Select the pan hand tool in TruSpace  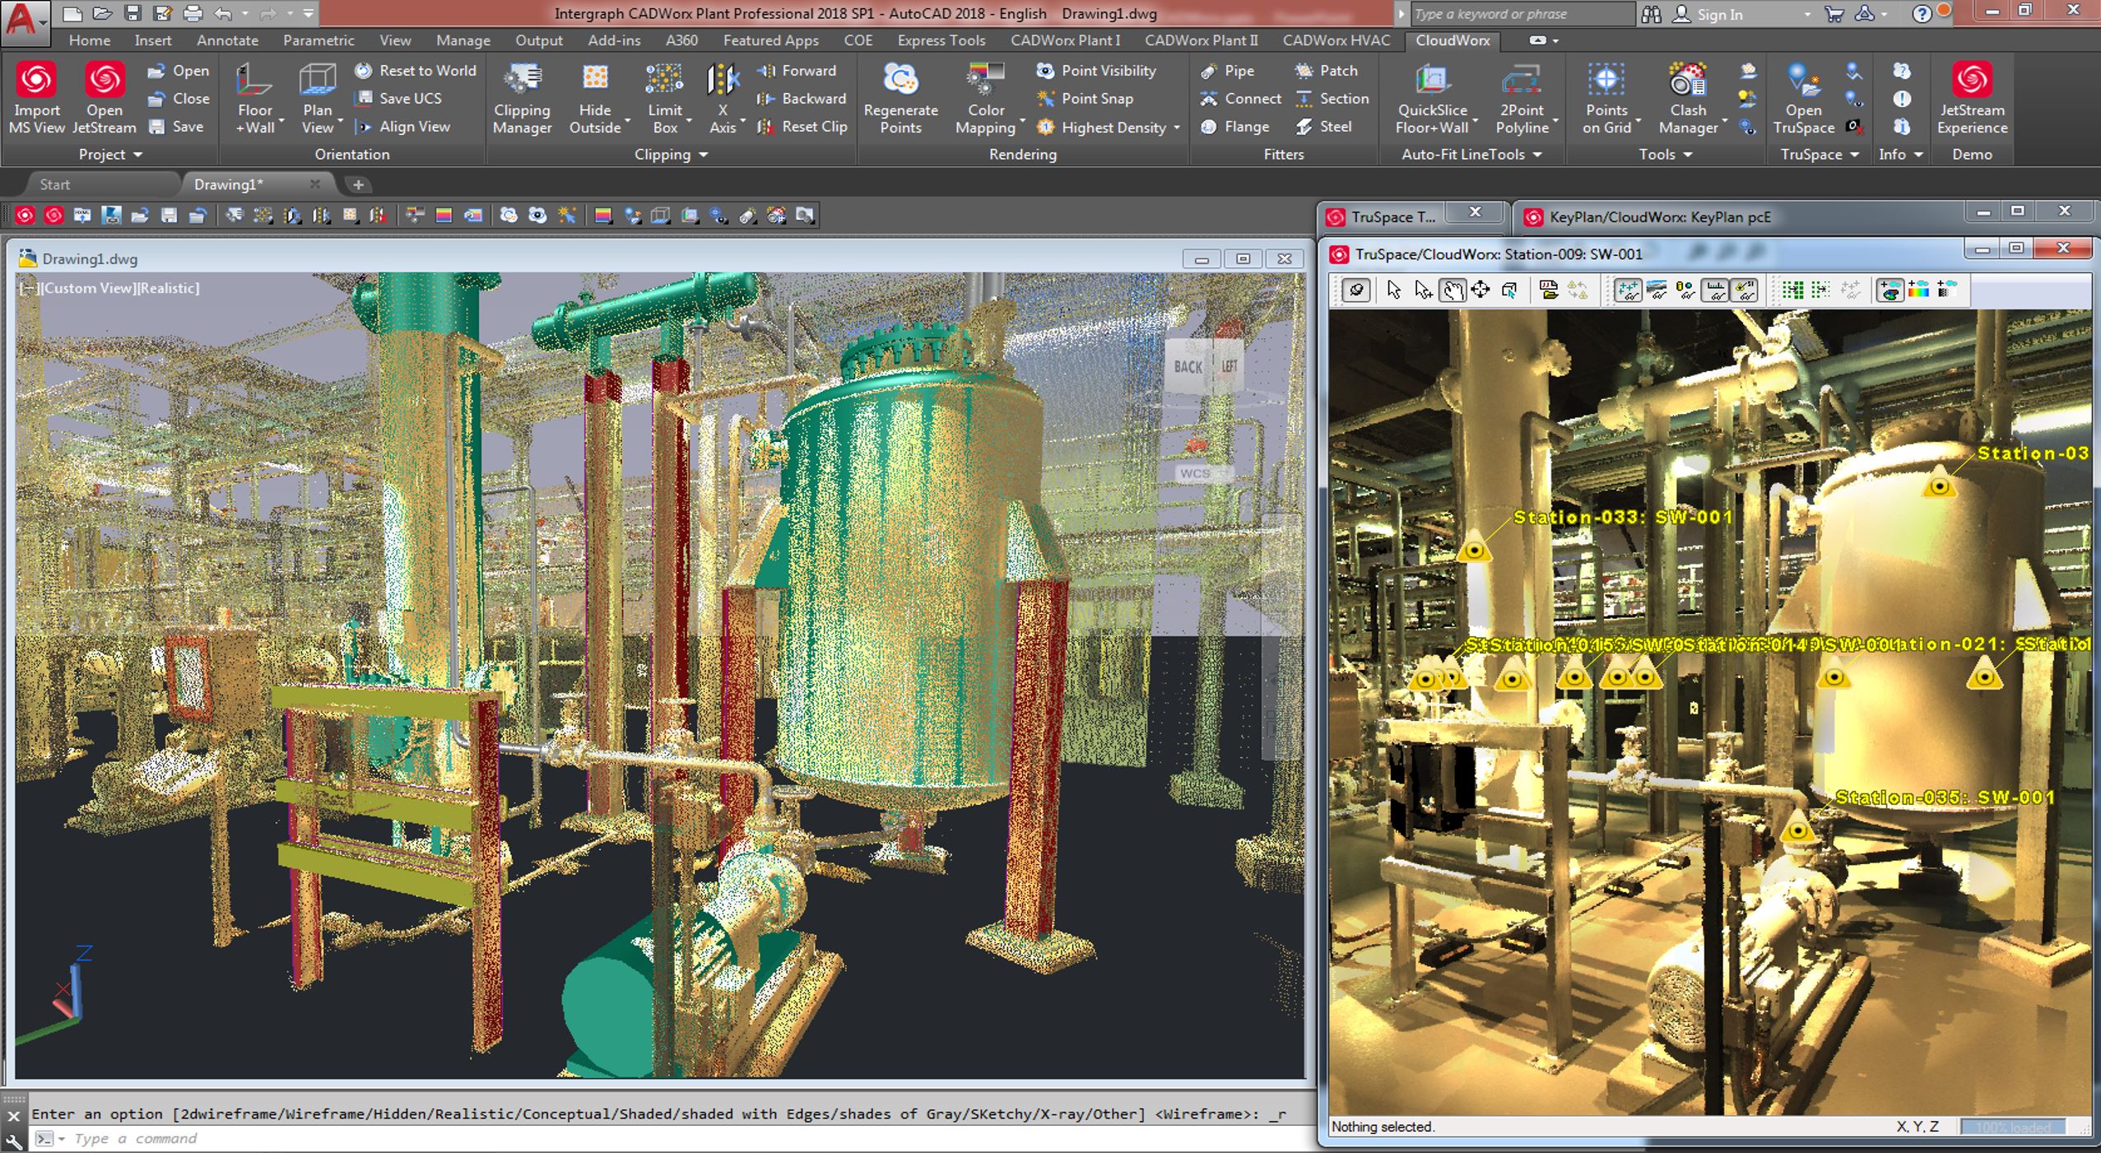pos(1453,290)
